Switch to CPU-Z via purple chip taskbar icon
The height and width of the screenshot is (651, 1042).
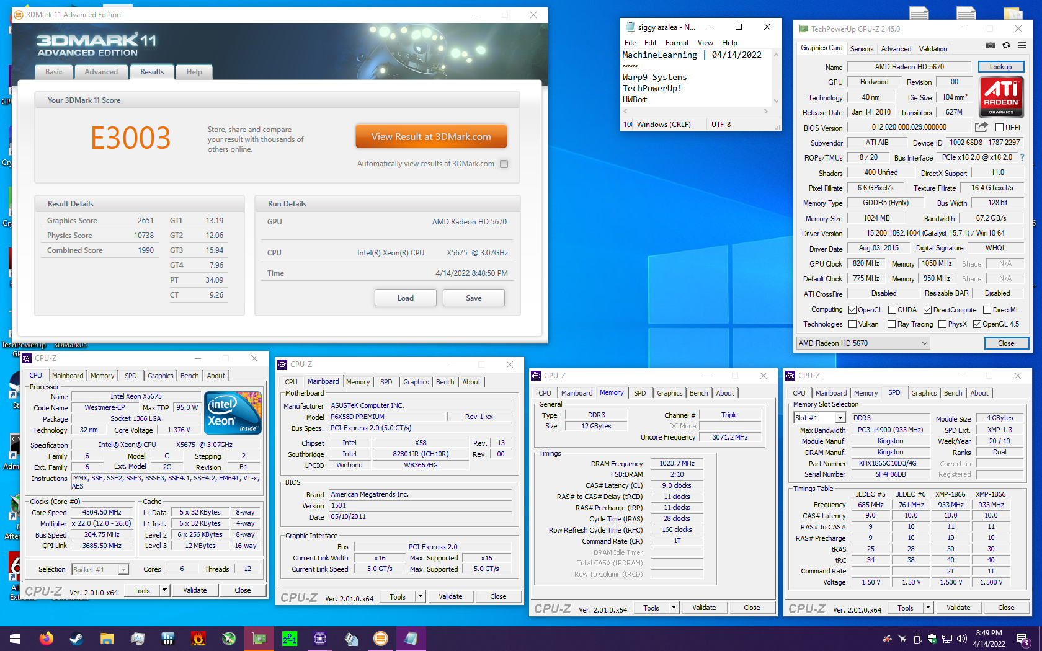click(x=319, y=639)
